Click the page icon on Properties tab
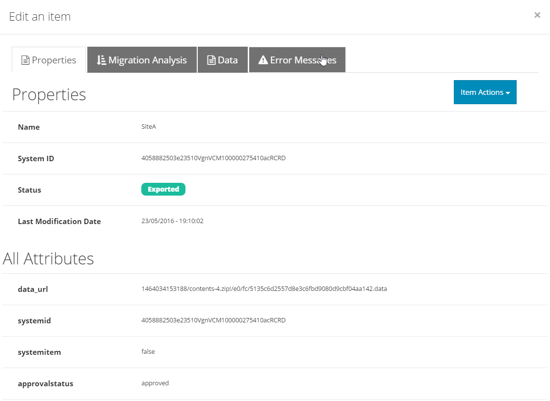Image resolution: width=550 pixels, height=401 pixels. click(x=25, y=60)
